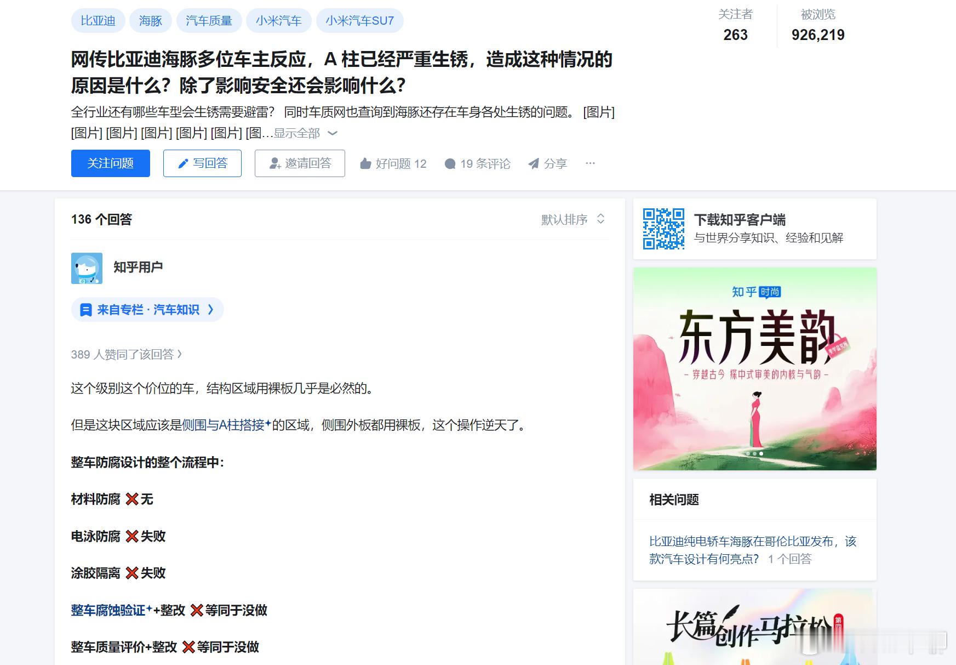The image size is (956, 665).
Task: Click the 下载知乎客户端 title
Action: [740, 220]
